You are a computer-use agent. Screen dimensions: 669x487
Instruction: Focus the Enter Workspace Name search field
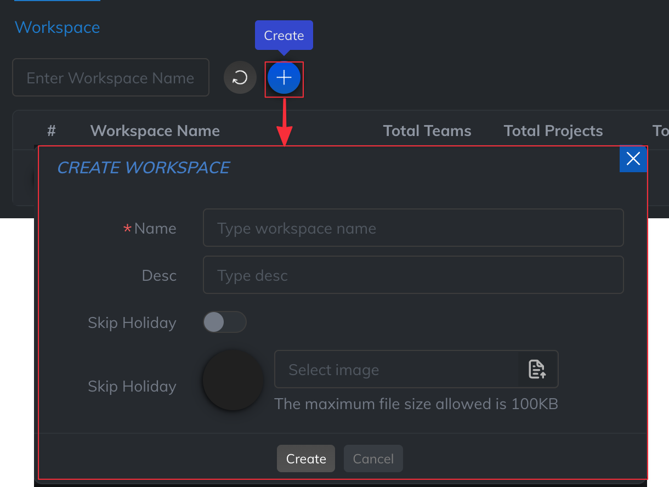[111, 78]
